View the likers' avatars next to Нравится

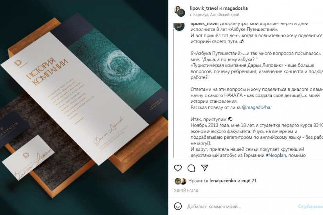(x=180, y=181)
